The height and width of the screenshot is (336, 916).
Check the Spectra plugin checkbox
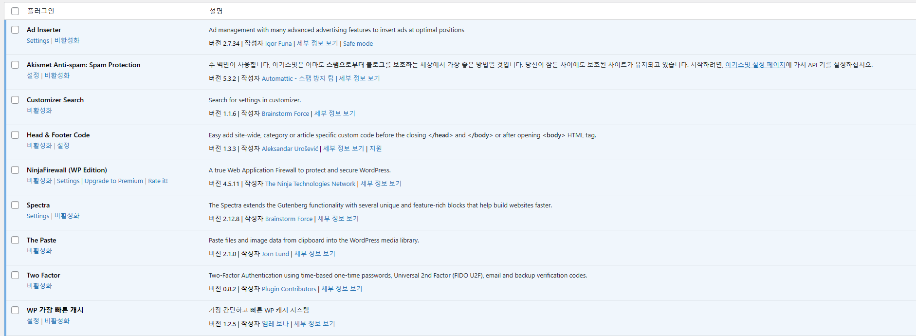[x=15, y=205]
